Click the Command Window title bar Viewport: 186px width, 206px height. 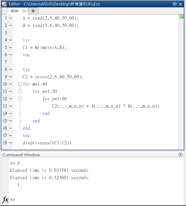tap(81, 155)
